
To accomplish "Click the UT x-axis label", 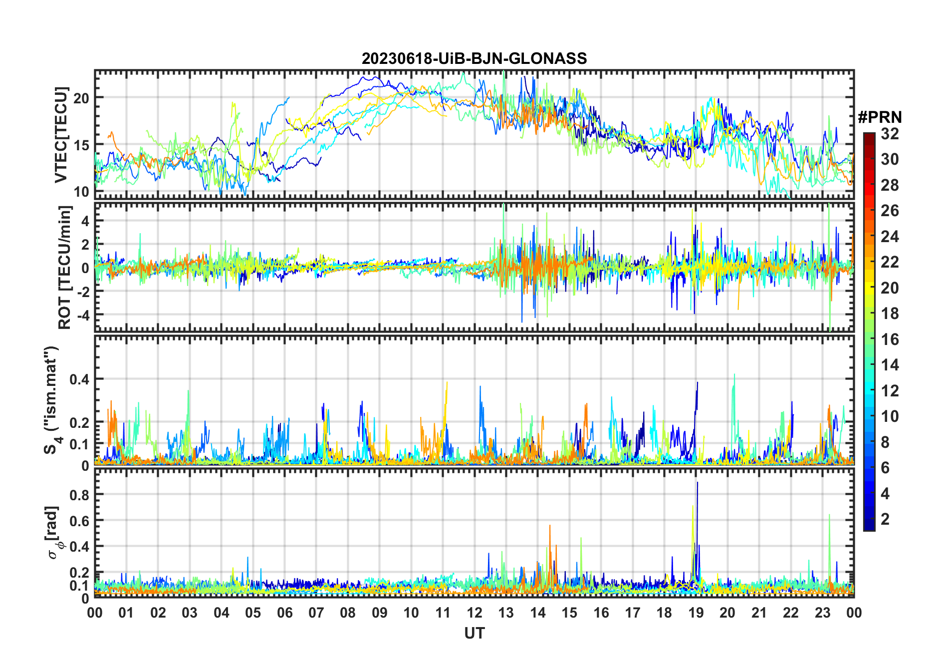I will (x=474, y=633).
